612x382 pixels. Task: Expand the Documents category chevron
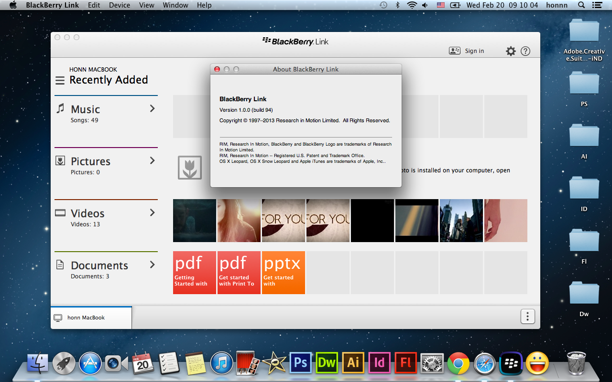point(153,265)
